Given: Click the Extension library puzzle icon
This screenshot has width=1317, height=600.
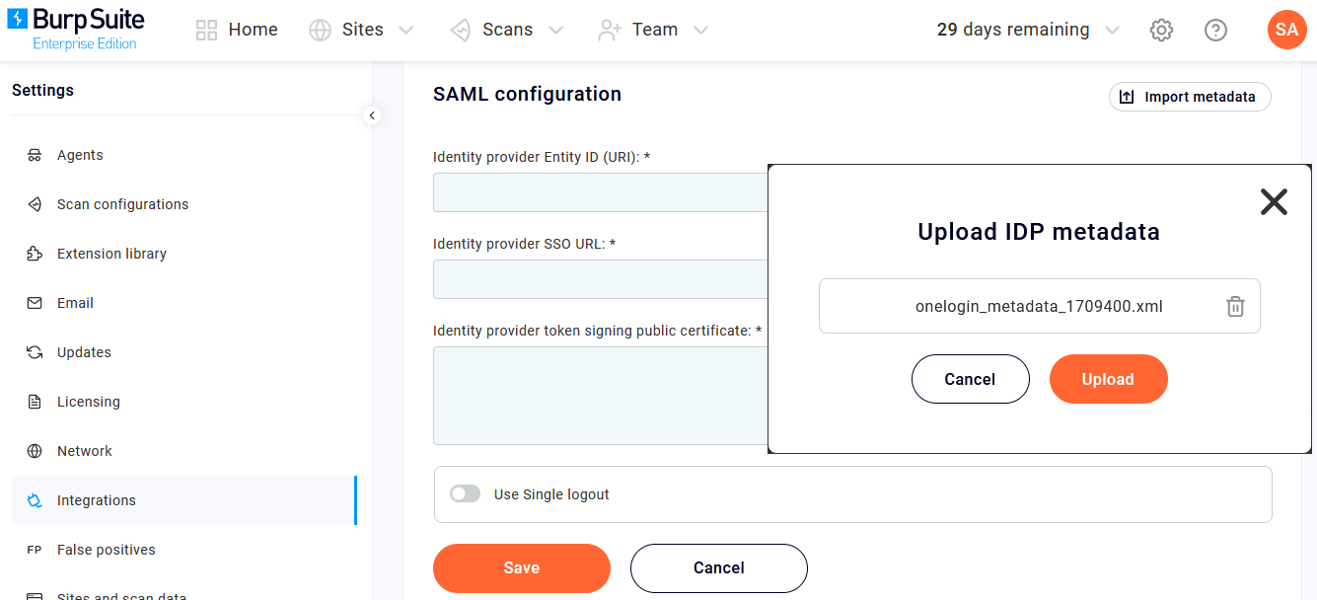Looking at the screenshot, I should [35, 254].
